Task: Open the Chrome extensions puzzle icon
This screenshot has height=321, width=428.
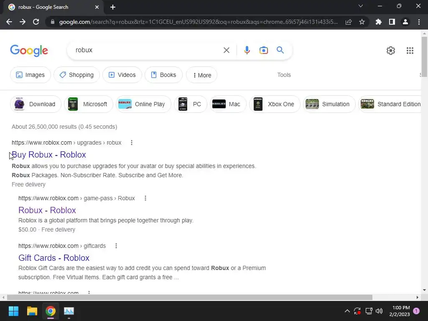Action: point(378,22)
